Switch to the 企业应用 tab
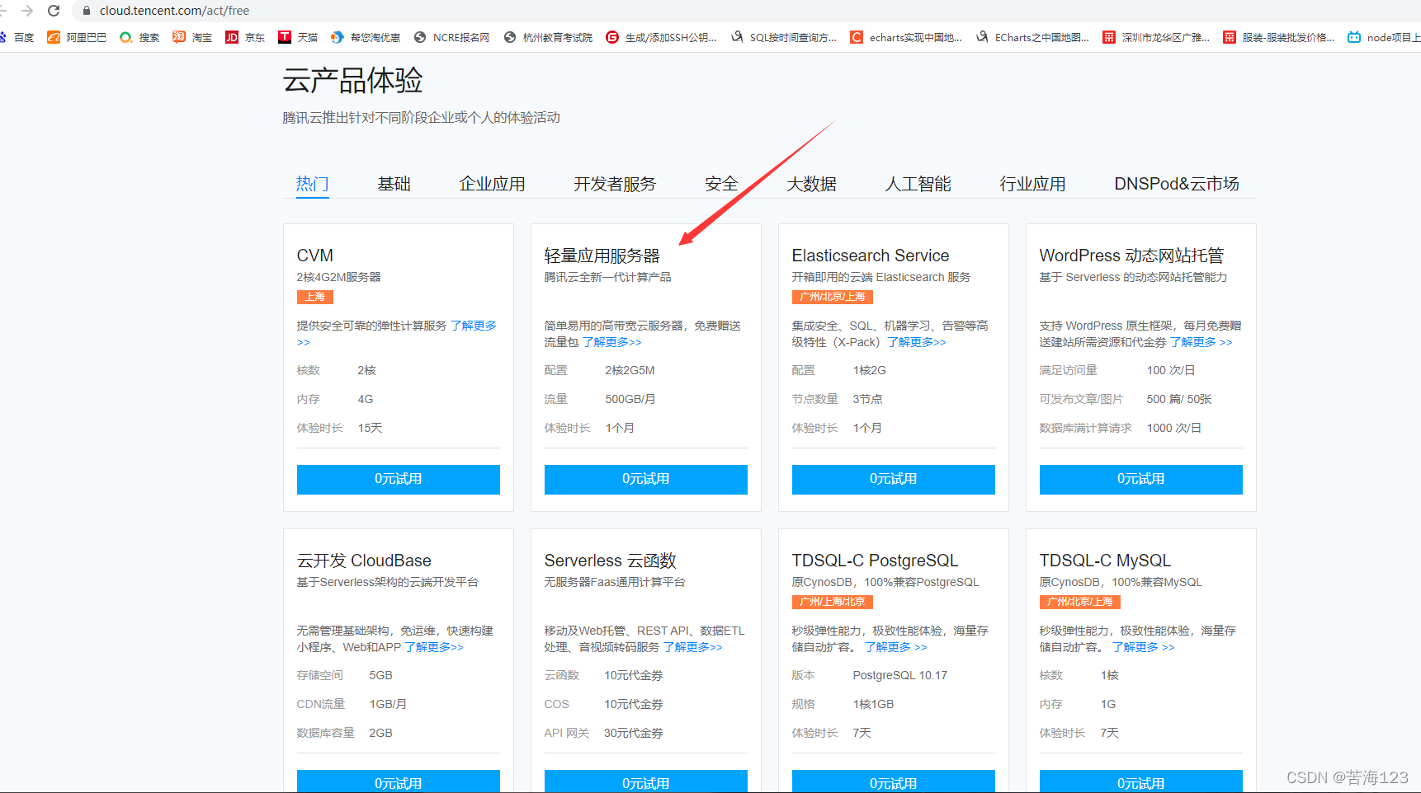The height and width of the screenshot is (793, 1421). (492, 184)
